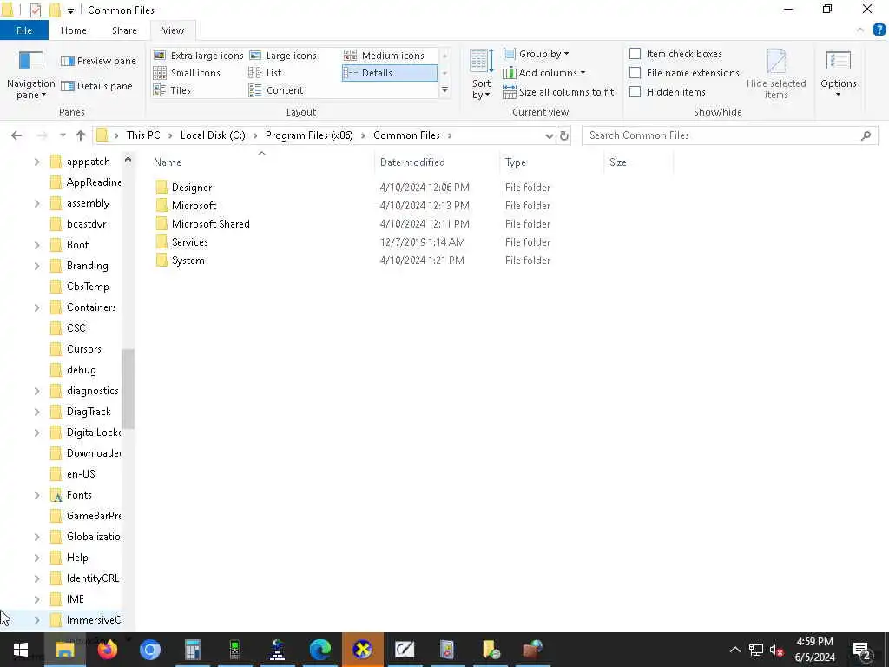
Task: Open the Sort by dropdown
Action: [481, 89]
